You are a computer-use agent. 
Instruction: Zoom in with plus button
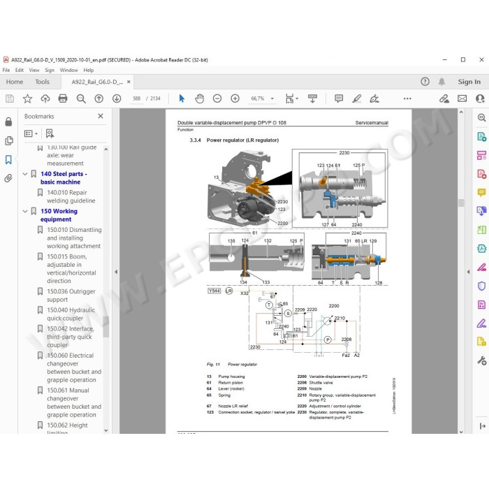pos(235,99)
